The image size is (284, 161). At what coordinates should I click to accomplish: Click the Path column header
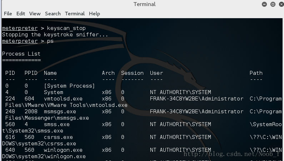256,73
